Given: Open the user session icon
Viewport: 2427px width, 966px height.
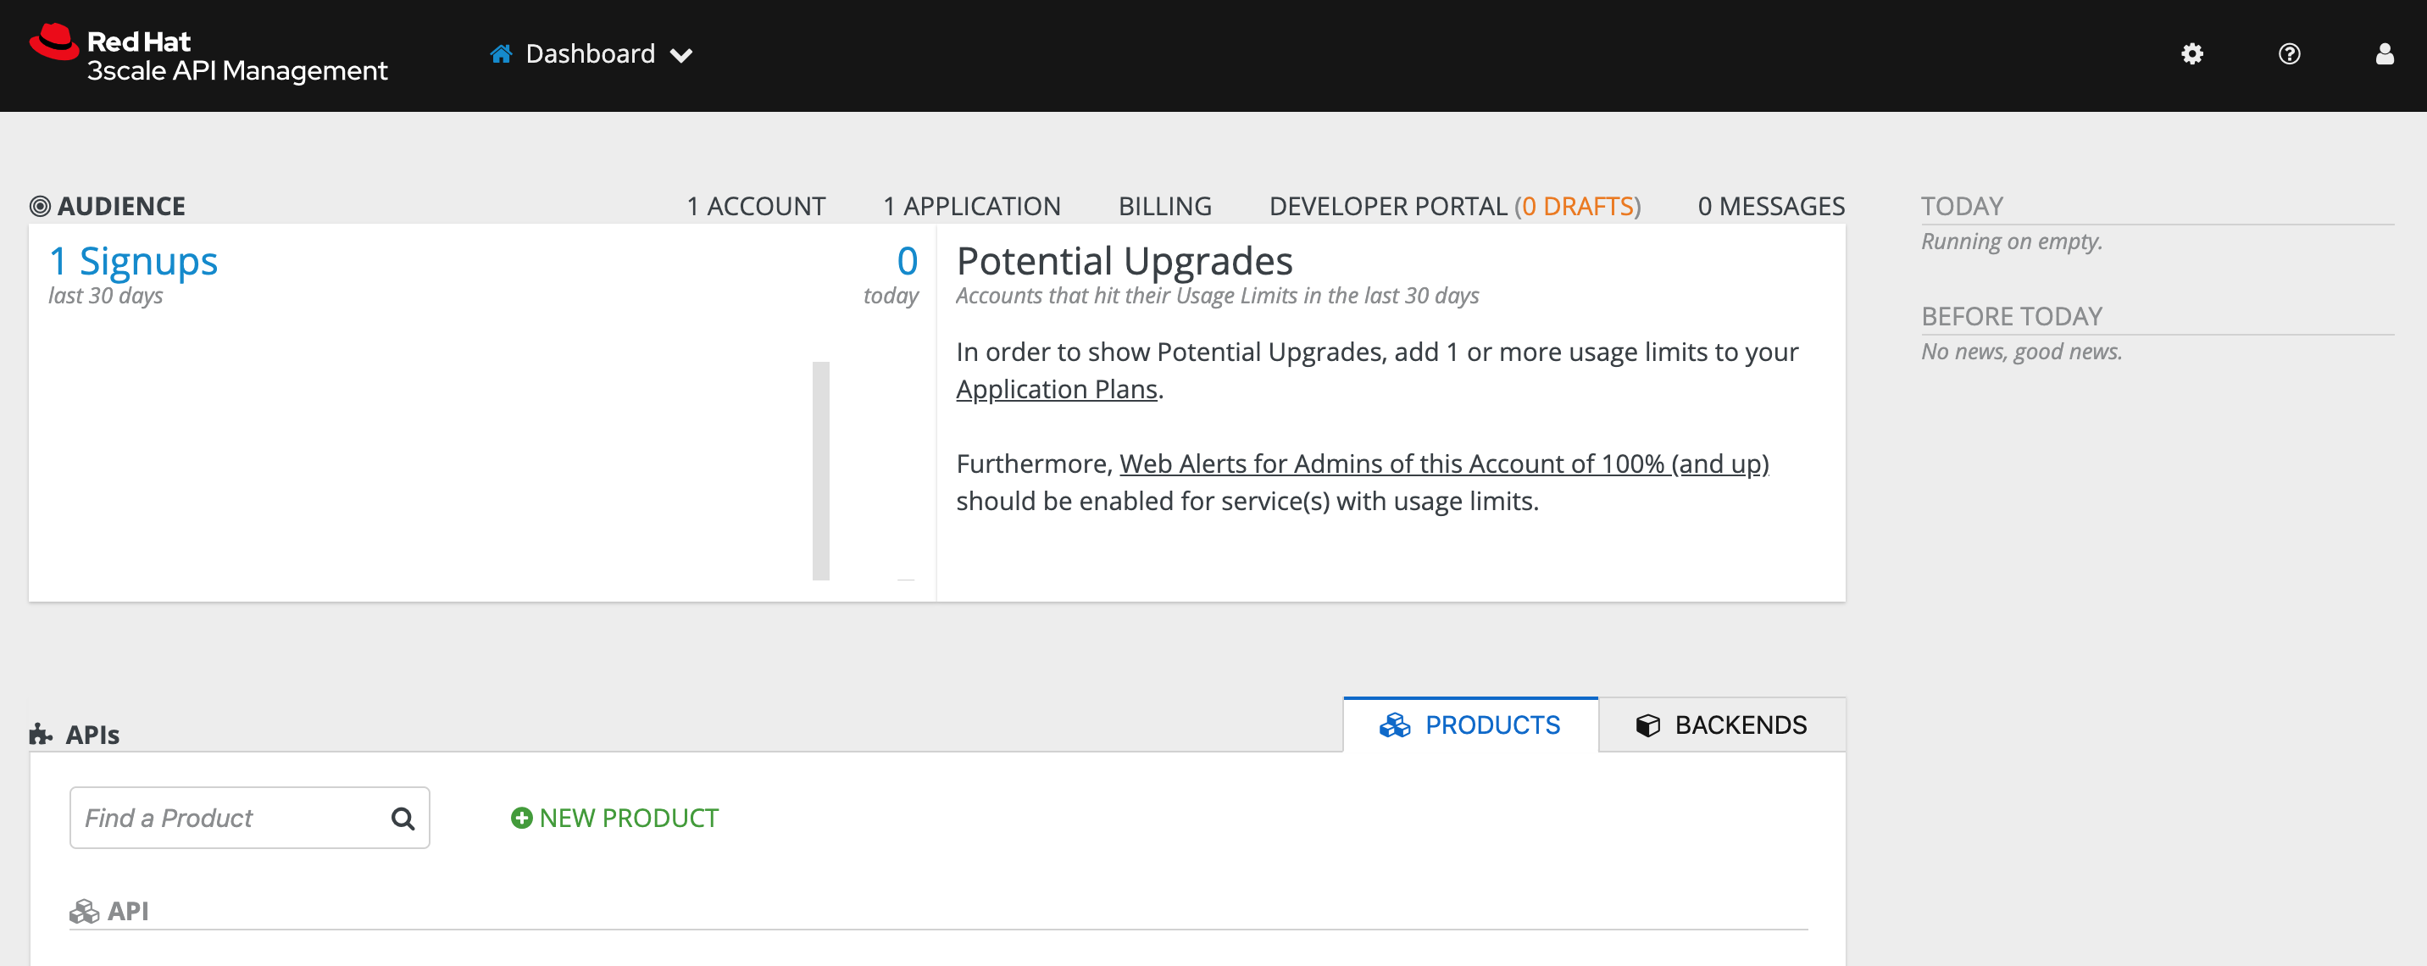Looking at the screenshot, I should tap(2385, 53).
